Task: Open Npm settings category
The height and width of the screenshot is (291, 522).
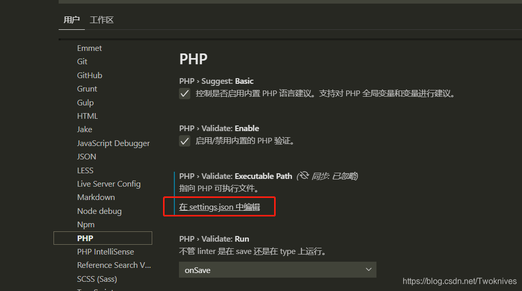Action: 85,225
